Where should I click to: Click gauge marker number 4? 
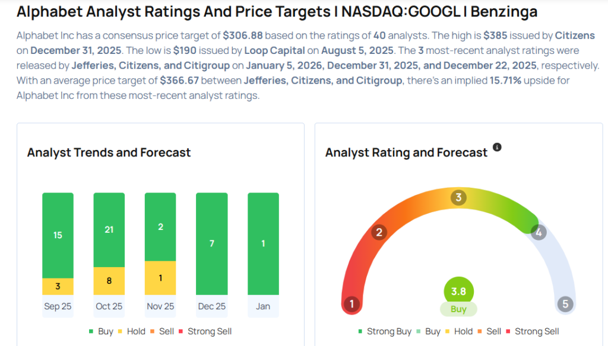click(538, 232)
